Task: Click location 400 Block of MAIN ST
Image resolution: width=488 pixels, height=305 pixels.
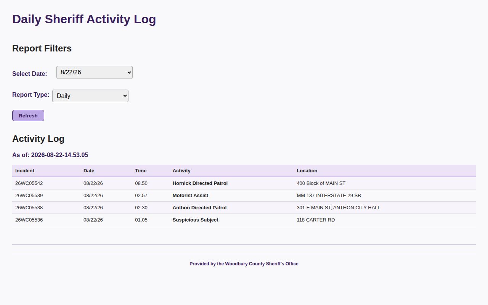Action: pyautogui.click(x=321, y=183)
